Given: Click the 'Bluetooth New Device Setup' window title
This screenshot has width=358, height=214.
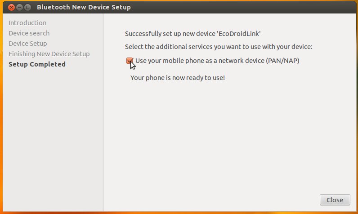Looking at the screenshot, I should coord(84,7).
